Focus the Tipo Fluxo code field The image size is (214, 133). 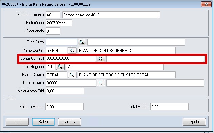(61, 42)
